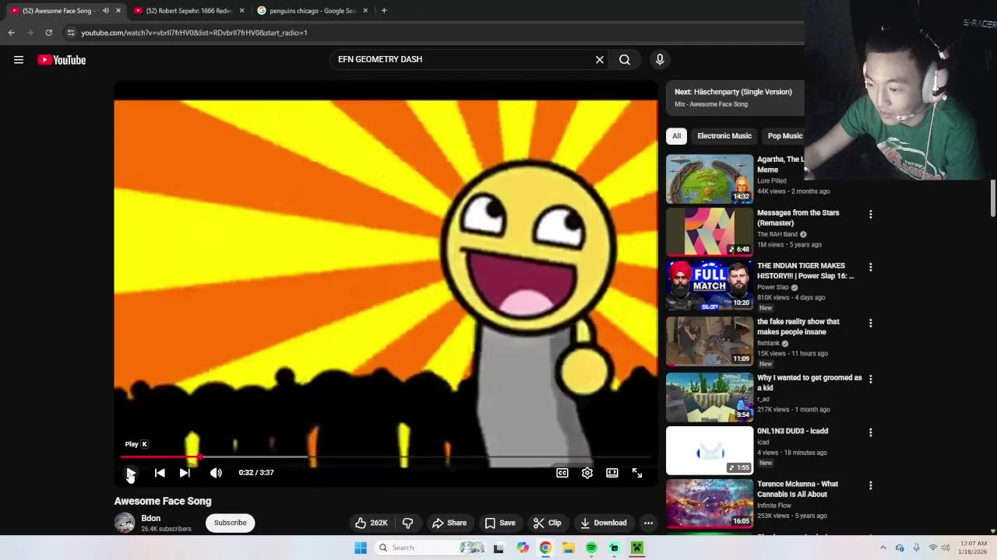
Task: Go to the YouTube home logo
Action: (62, 60)
